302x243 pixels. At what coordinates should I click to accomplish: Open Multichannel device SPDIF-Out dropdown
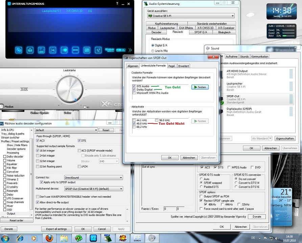[94, 189]
